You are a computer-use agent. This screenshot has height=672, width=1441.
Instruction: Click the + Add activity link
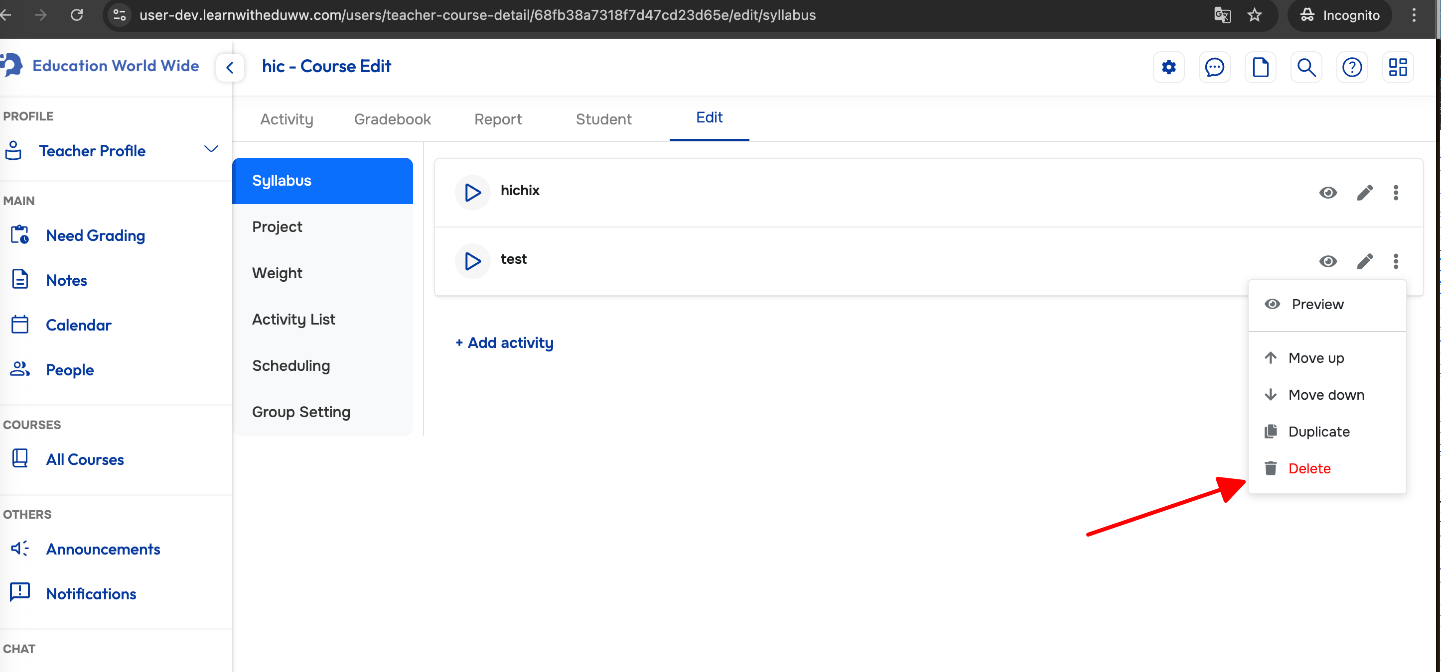tap(504, 342)
